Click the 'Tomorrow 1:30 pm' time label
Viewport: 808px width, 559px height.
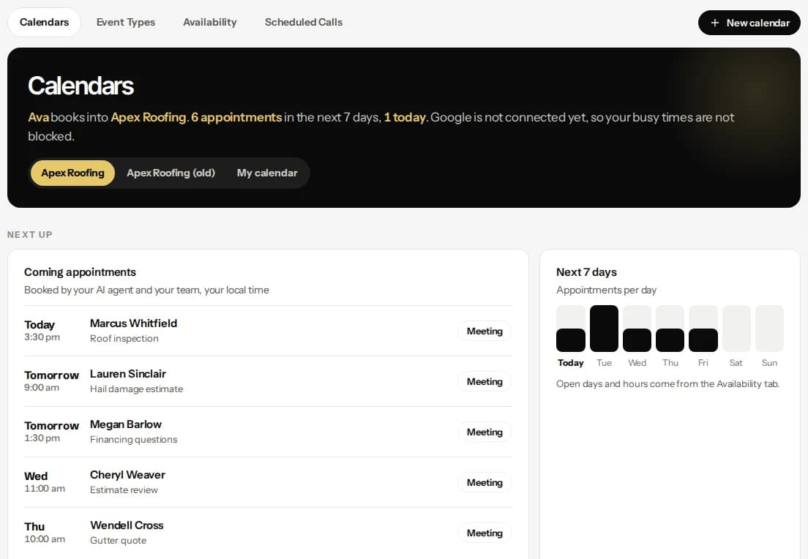(51, 431)
